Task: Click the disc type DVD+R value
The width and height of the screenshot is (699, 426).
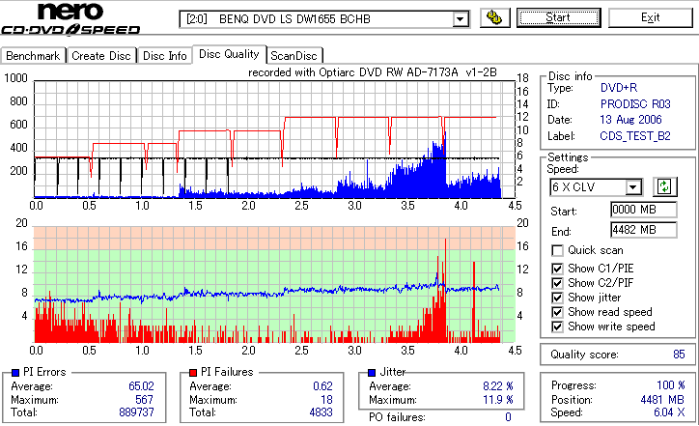Action: coord(619,88)
